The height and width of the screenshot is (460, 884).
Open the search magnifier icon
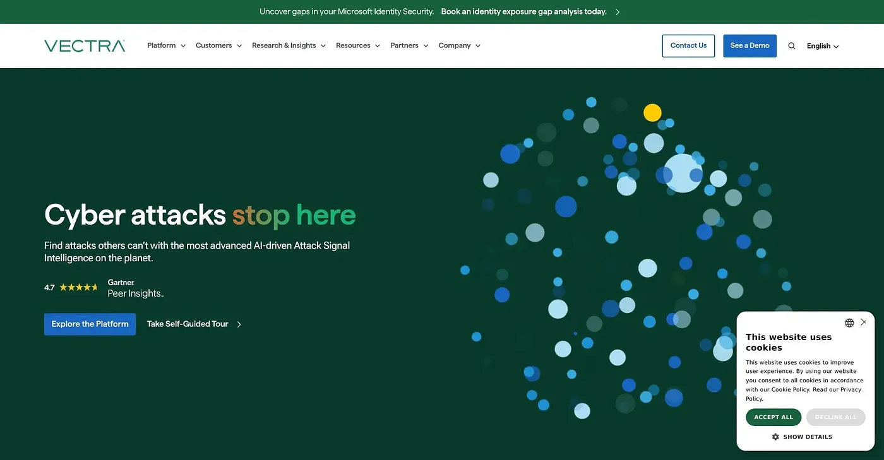click(x=792, y=46)
